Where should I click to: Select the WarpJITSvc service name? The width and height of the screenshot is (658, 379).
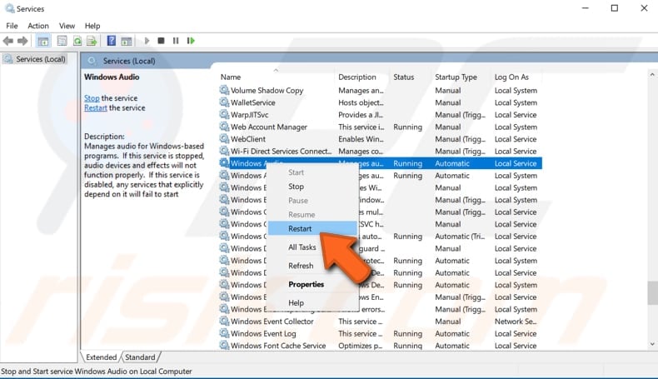pyautogui.click(x=250, y=115)
